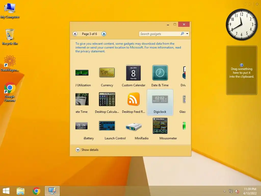Click the analog clock desktop gadget
261x196 pixels.
[242, 24]
